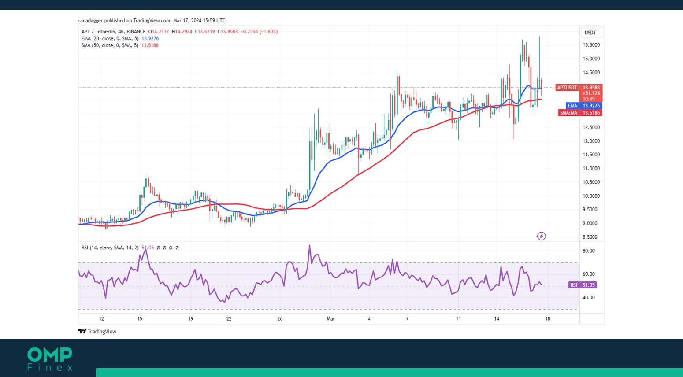Click the EMA value 13.9276 in legend
The width and height of the screenshot is (683, 377).
[x=150, y=39]
